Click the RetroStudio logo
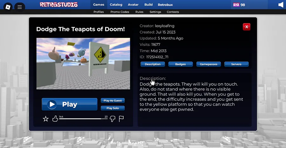The height and width of the screenshot is (148, 286). tap(59, 4)
